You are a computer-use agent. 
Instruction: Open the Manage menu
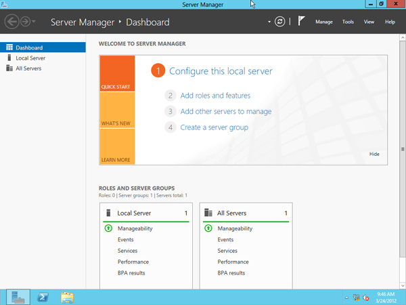tap(324, 22)
